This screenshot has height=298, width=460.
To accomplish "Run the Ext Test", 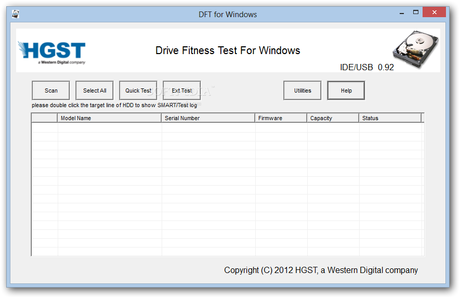I will pos(182,90).
